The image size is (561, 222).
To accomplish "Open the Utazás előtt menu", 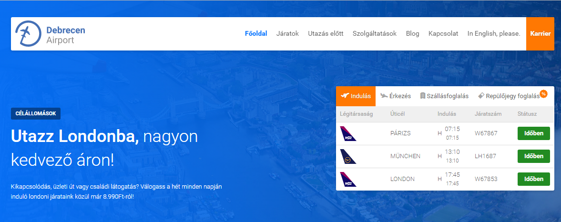I will pos(326,34).
